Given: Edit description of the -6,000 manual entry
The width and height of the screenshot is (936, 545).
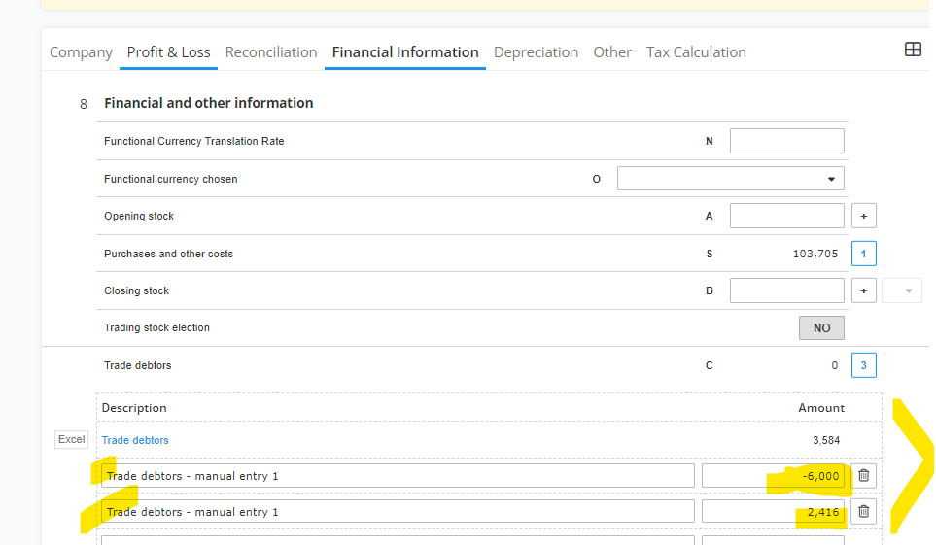Looking at the screenshot, I should (x=398, y=476).
